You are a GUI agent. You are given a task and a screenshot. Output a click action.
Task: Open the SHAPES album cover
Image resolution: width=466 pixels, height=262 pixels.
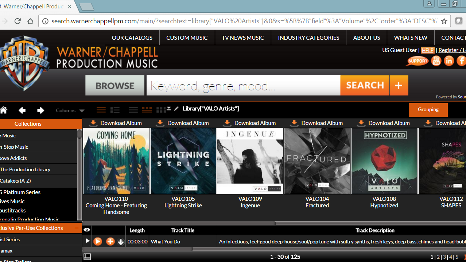[x=442, y=161]
